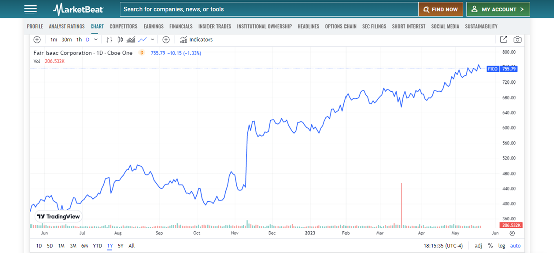The image size is (554, 253).
Task: Click the company search input field
Action: 268,9
